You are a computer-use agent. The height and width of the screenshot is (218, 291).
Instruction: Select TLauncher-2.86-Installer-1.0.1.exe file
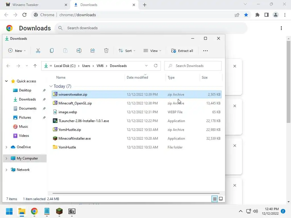tap(137, 121)
